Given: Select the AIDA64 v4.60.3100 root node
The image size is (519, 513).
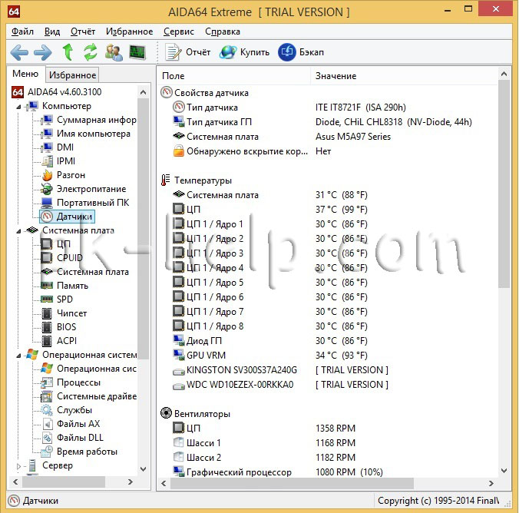Looking at the screenshot, I should (x=57, y=92).
